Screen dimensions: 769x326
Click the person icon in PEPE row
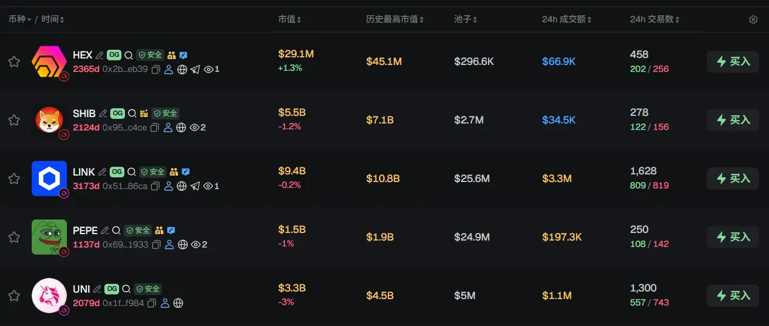click(169, 245)
